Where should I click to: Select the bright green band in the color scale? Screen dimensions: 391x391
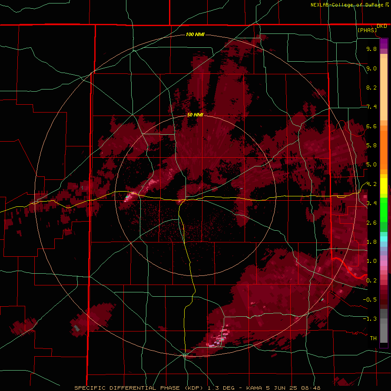[384, 209]
